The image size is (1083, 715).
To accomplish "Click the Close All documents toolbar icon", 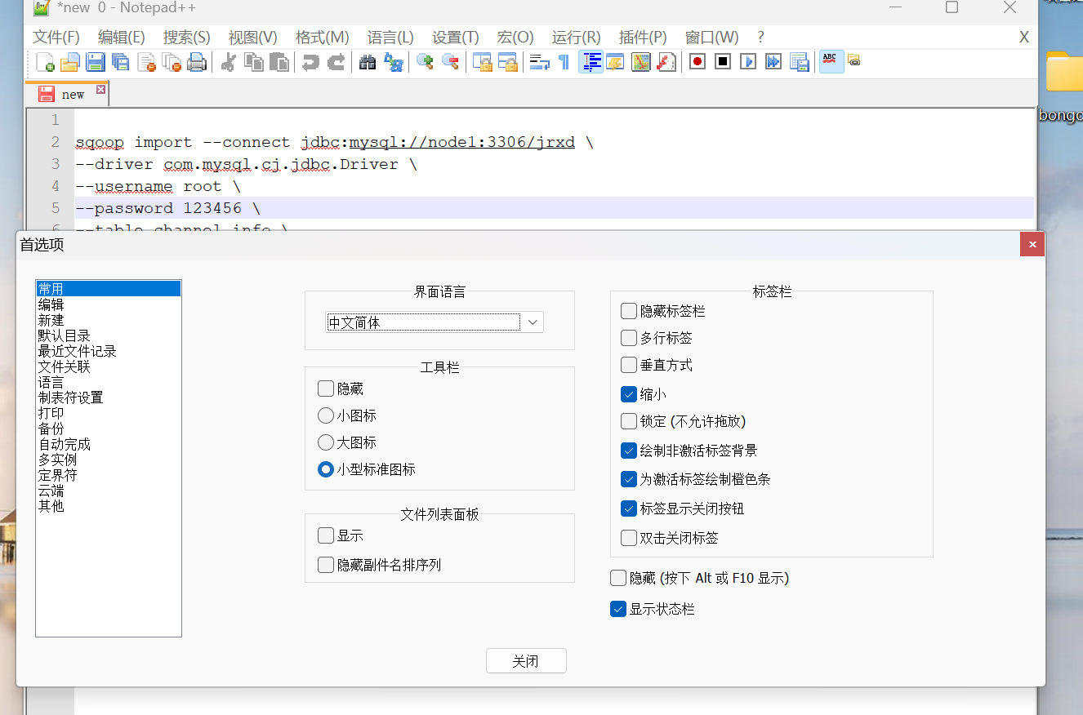I will 172,62.
